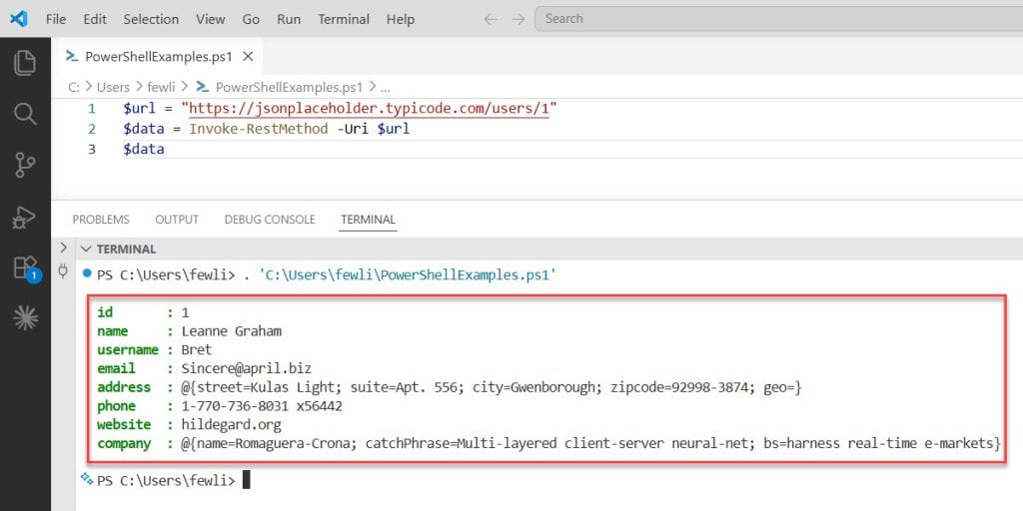
Task: Click the breadcrumb ellipsis segment
Action: pyautogui.click(x=385, y=87)
